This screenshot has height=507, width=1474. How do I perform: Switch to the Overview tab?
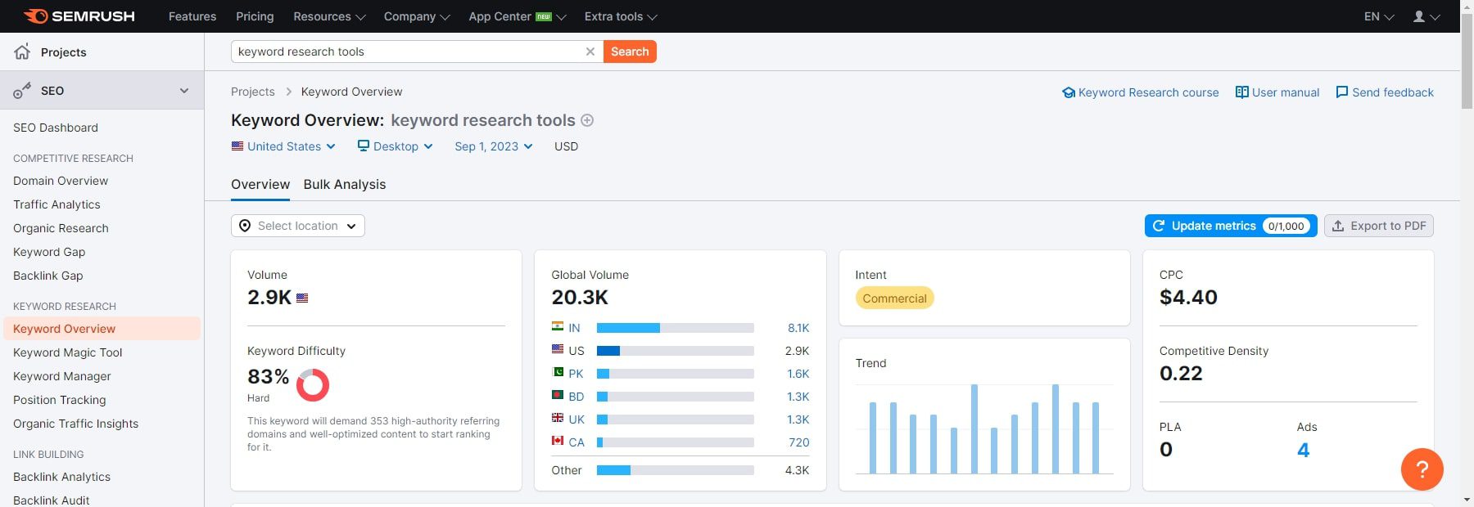click(260, 185)
